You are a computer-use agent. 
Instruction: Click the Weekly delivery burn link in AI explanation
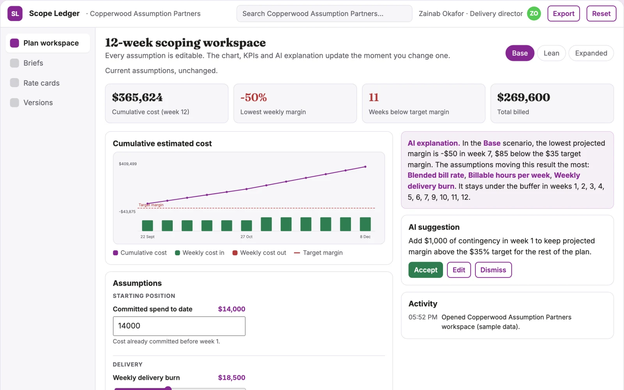click(x=494, y=181)
